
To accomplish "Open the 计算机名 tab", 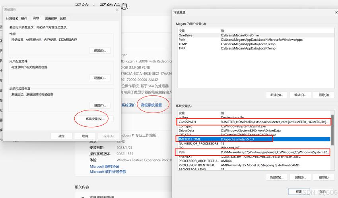I will tap(12, 19).
